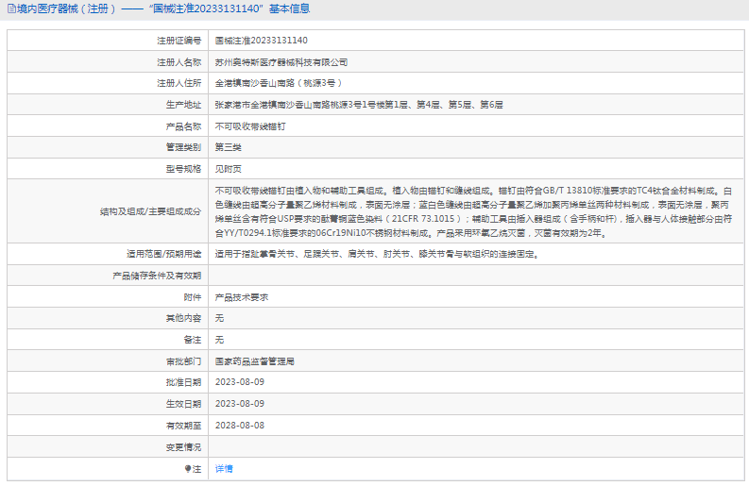Select product name 不可吸收带线锚钉
Viewport: 749px width, 486px height.
[250, 126]
